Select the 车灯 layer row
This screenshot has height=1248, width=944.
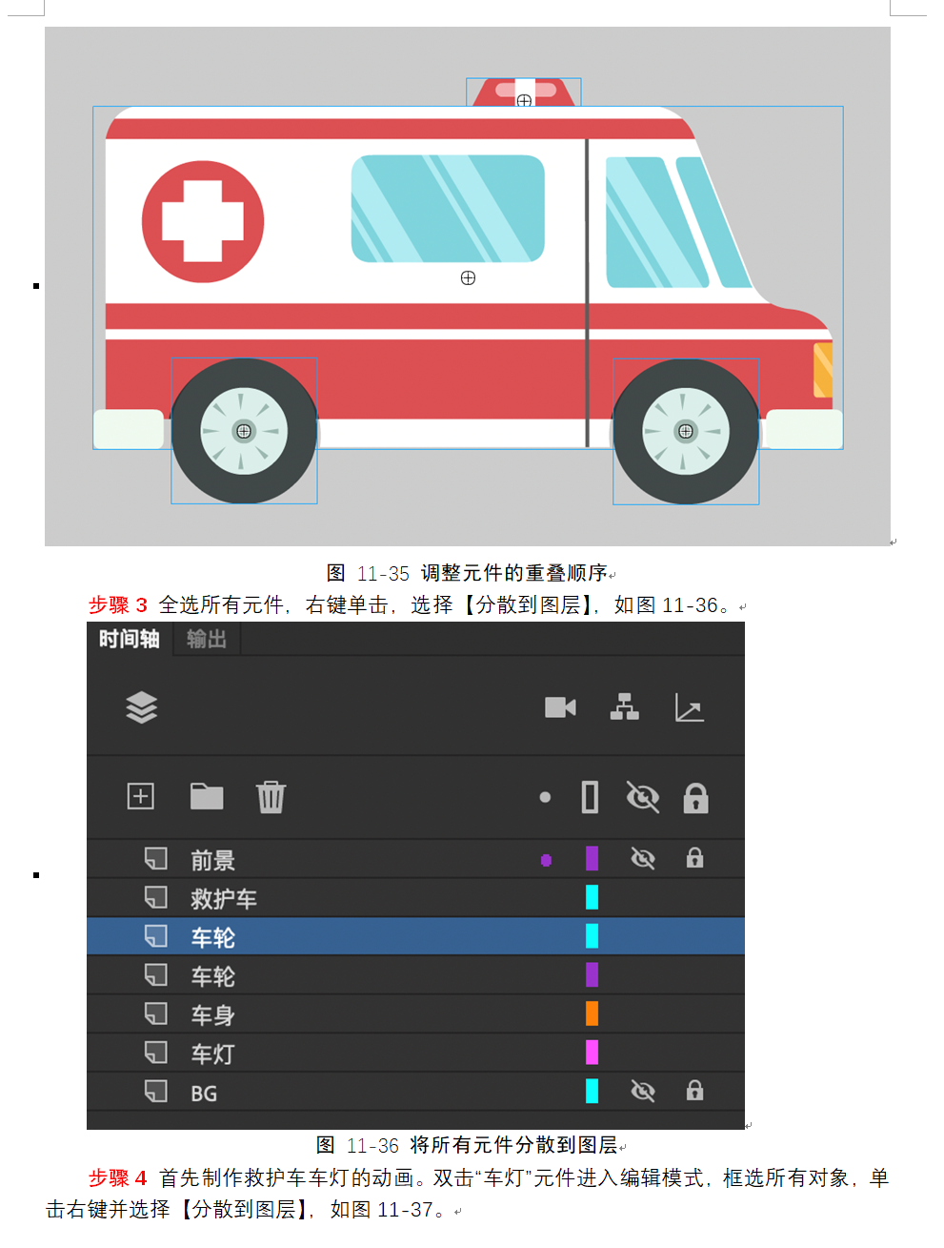(415, 1054)
